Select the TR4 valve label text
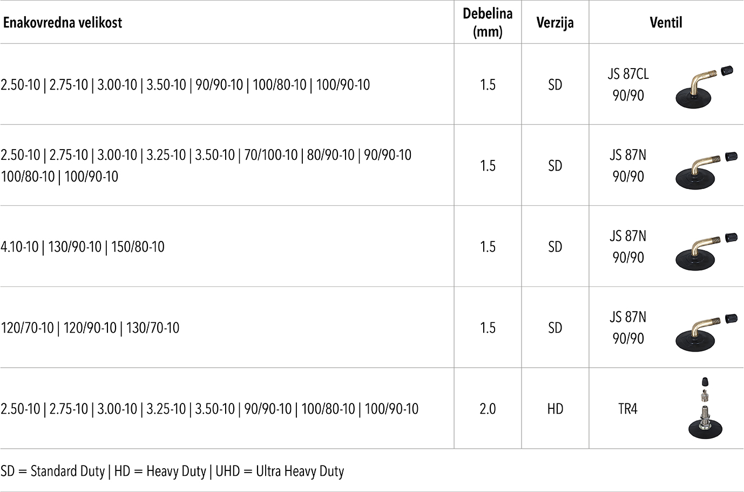The height and width of the screenshot is (492, 744). click(628, 409)
